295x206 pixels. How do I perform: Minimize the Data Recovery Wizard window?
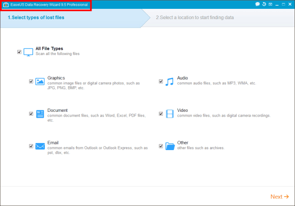[277, 5]
